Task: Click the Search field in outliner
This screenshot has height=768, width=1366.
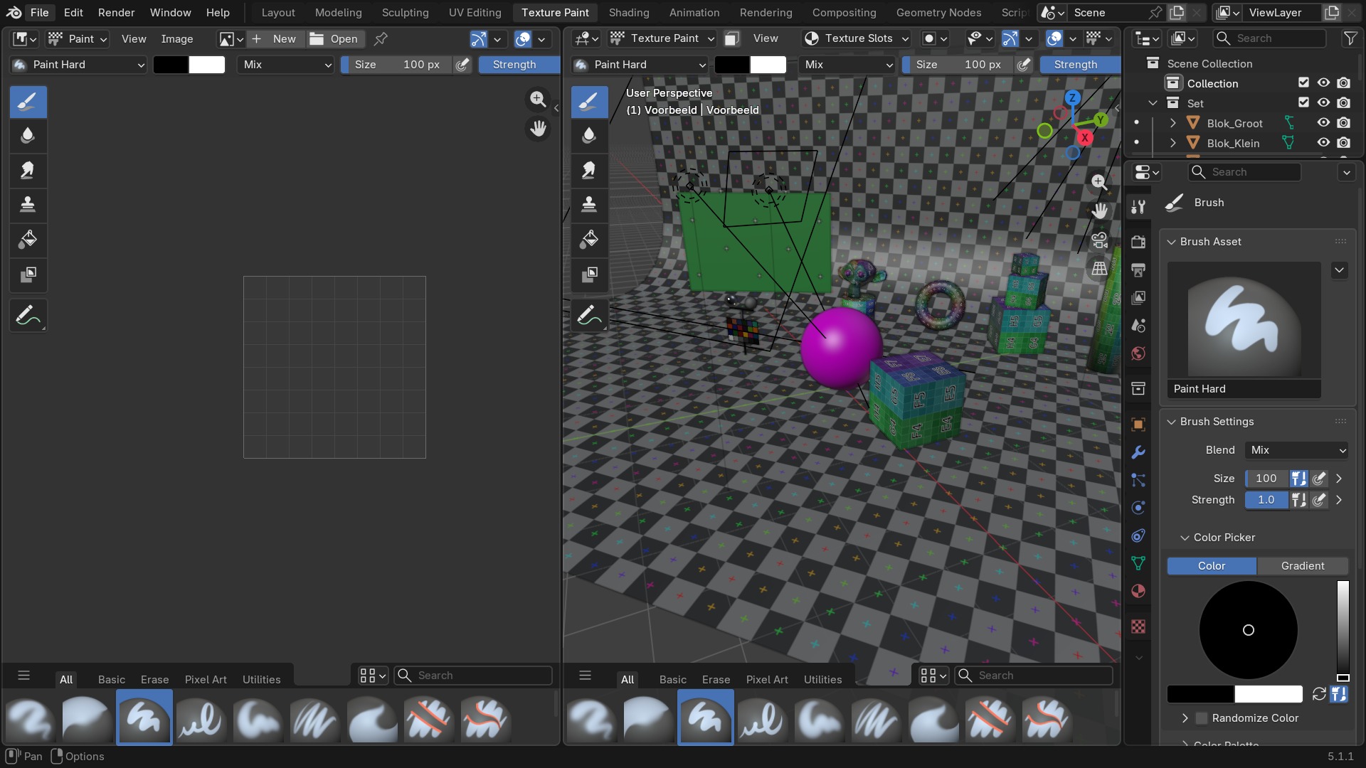Action: point(1270,38)
